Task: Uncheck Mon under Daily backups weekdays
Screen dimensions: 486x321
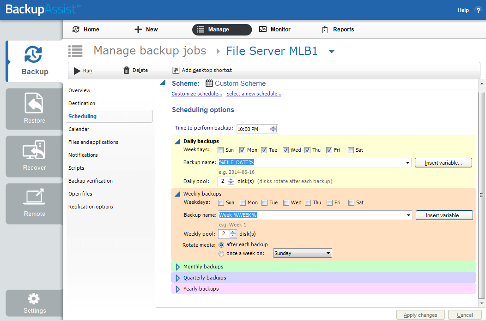Action: tap(243, 150)
